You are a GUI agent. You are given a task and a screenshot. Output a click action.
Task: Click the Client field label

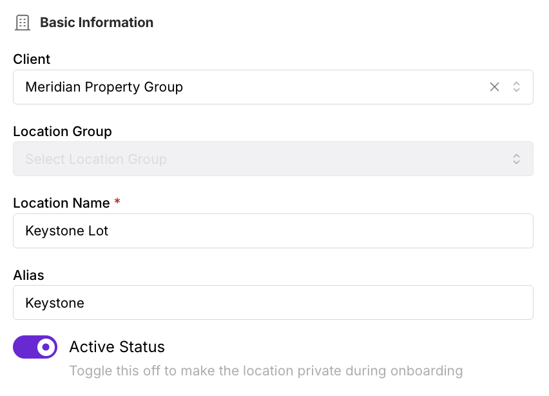(x=32, y=59)
